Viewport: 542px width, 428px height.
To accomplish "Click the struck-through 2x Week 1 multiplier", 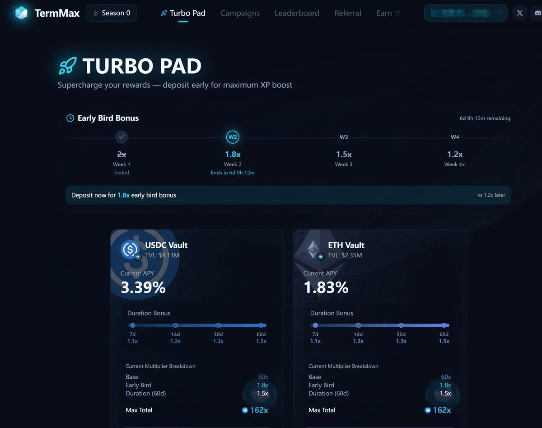I will [121, 154].
